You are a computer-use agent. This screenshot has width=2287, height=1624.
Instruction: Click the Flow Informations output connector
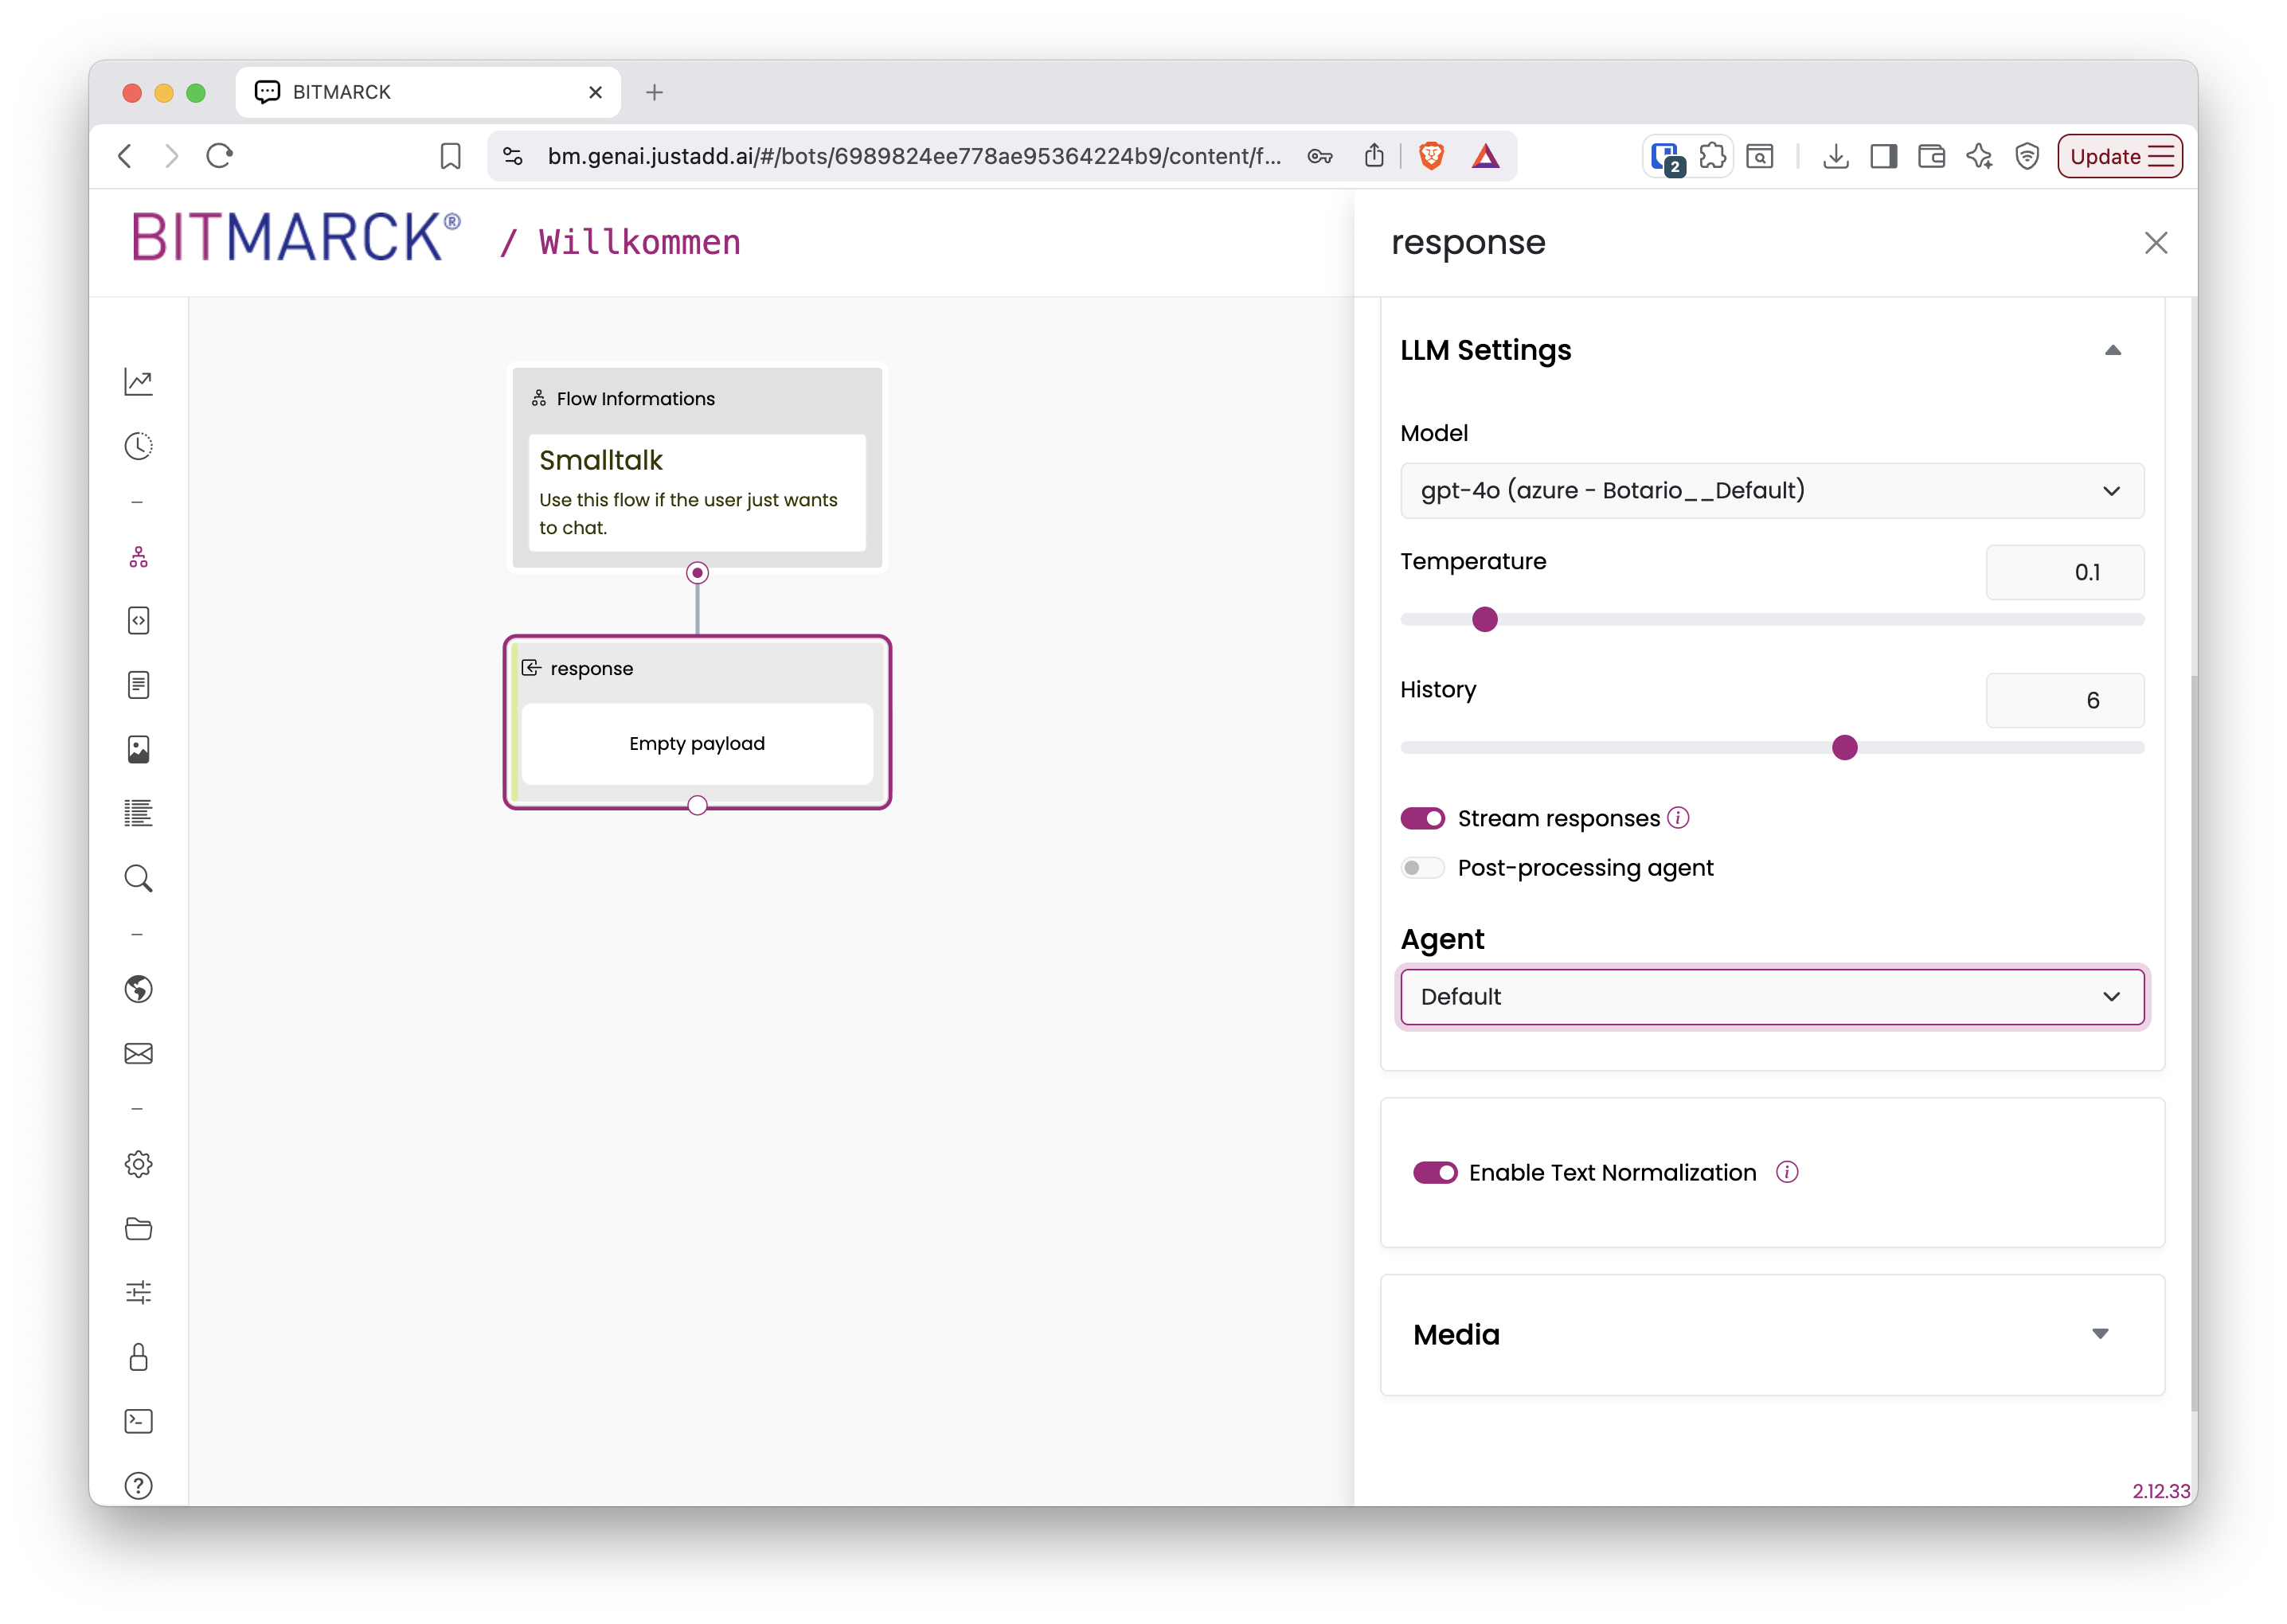coord(697,572)
